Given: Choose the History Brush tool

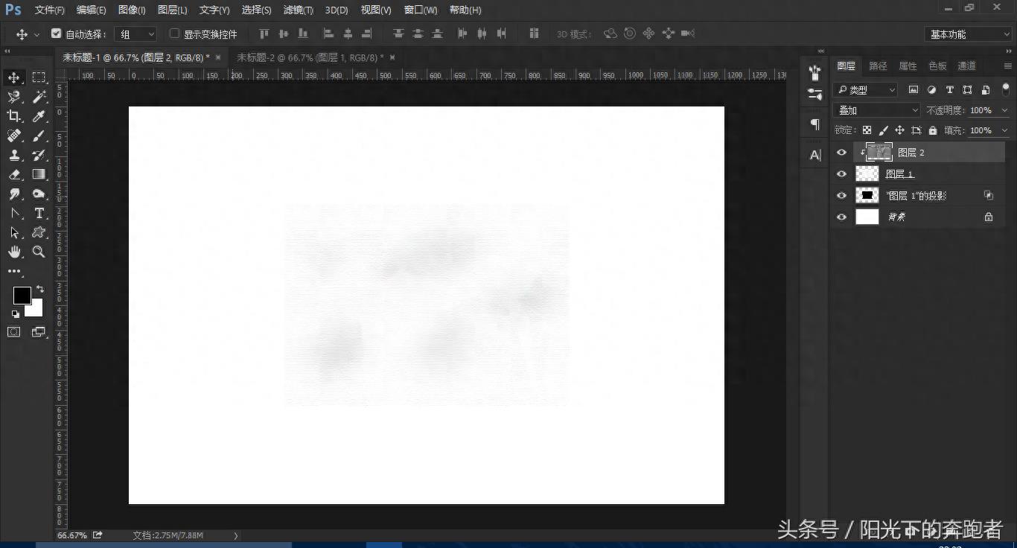Looking at the screenshot, I should [39, 155].
